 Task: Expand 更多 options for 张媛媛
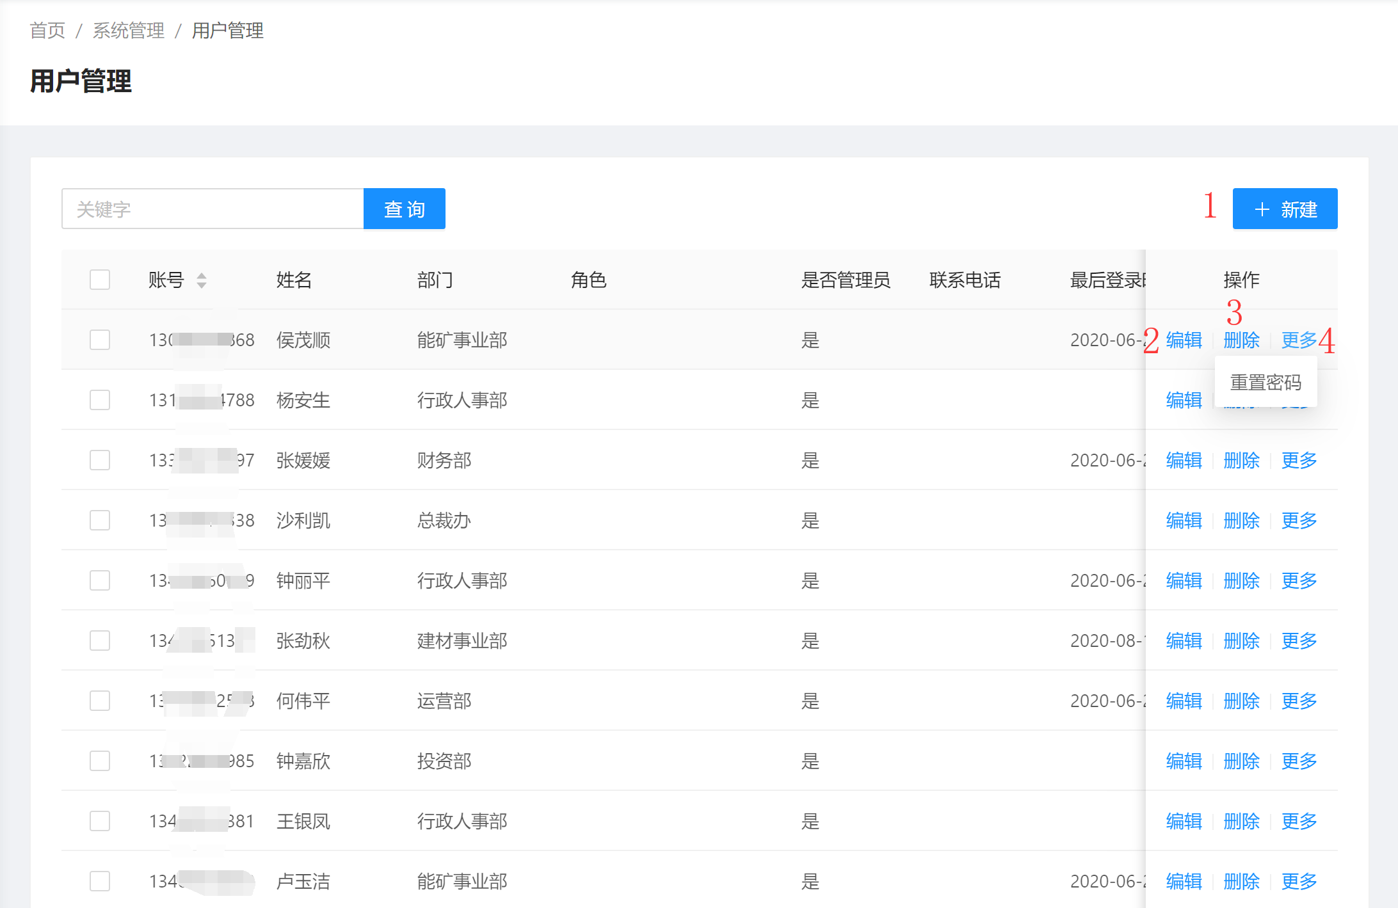(1299, 460)
